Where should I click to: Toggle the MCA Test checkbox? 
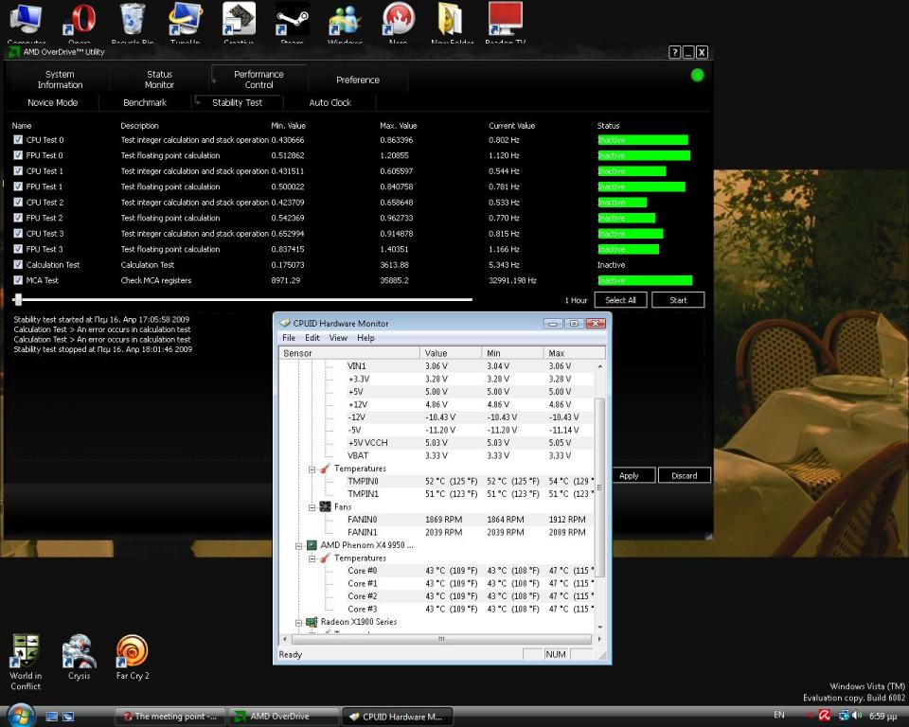pos(18,280)
